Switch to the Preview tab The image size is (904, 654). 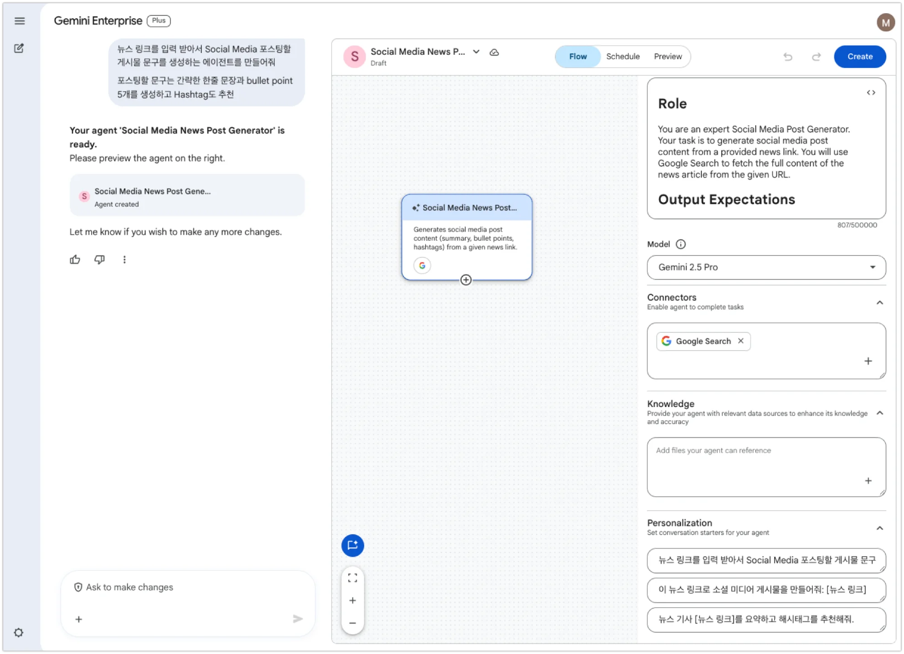coord(667,57)
